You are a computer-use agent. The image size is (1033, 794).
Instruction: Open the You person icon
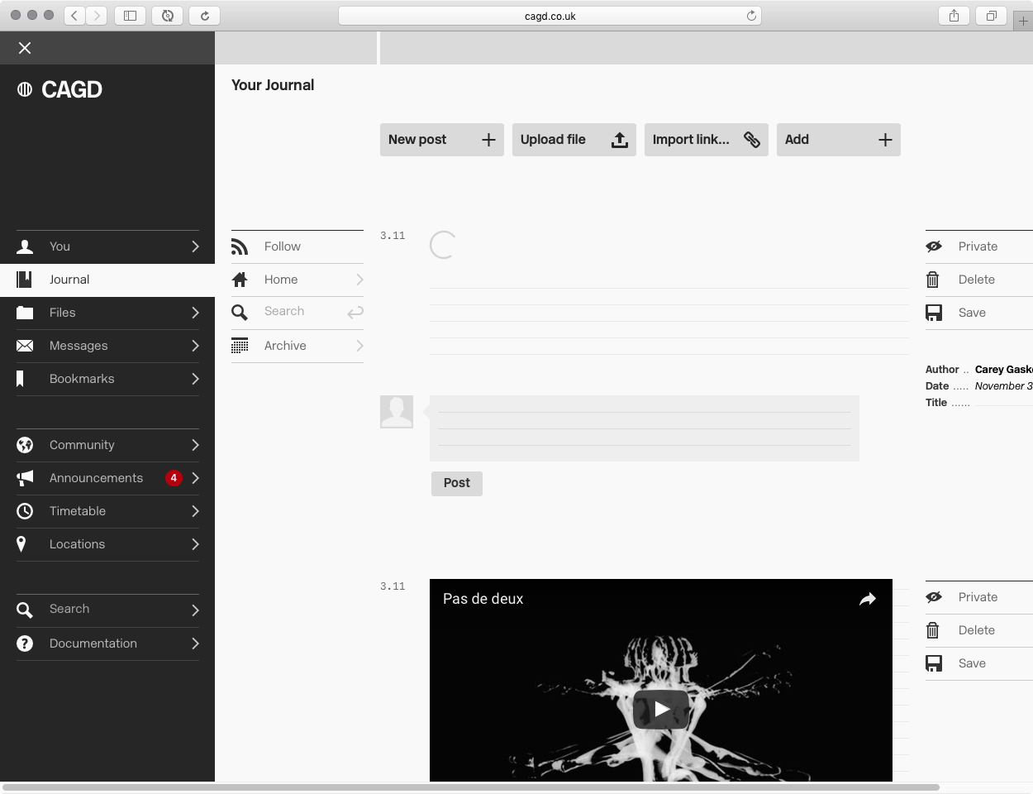(25, 246)
